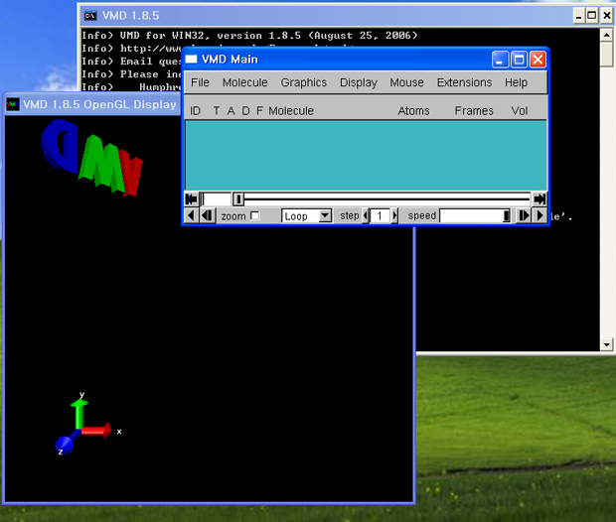Click the ID column header
The image size is (616, 522).
196,111
